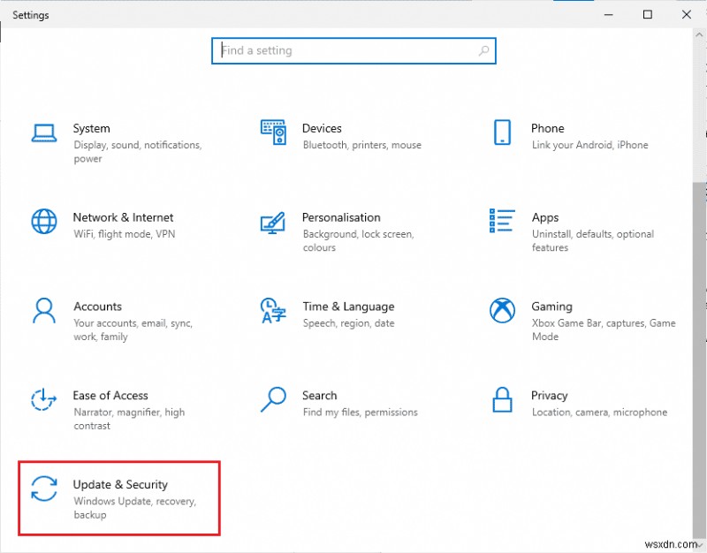
Task: Open Network & Internet settings
Action: click(123, 217)
